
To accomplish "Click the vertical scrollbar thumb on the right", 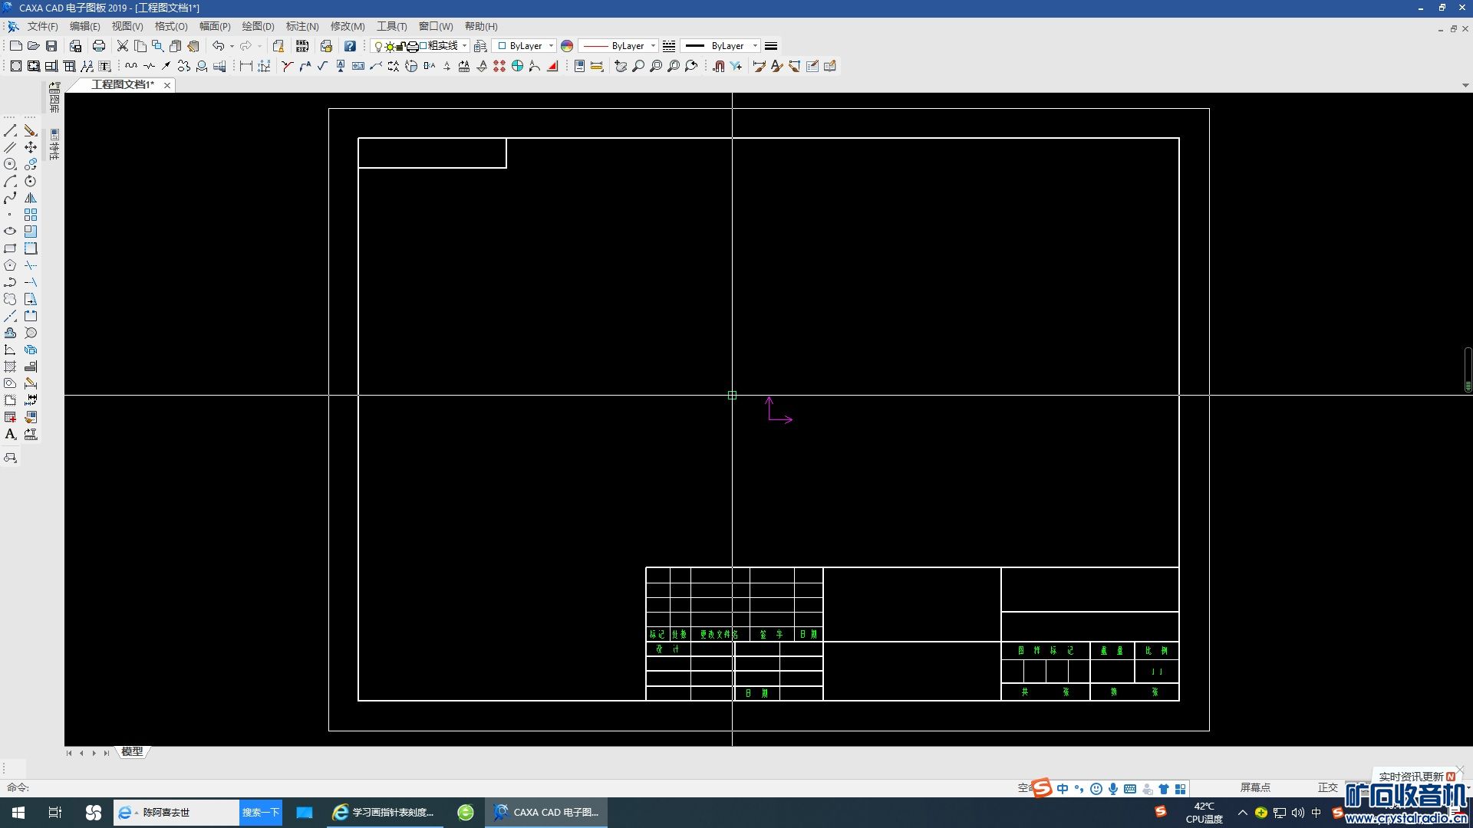I will pos(1468,370).
